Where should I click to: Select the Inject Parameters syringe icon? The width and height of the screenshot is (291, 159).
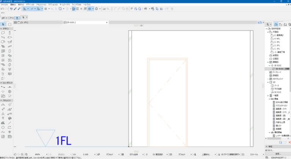pos(19,9)
